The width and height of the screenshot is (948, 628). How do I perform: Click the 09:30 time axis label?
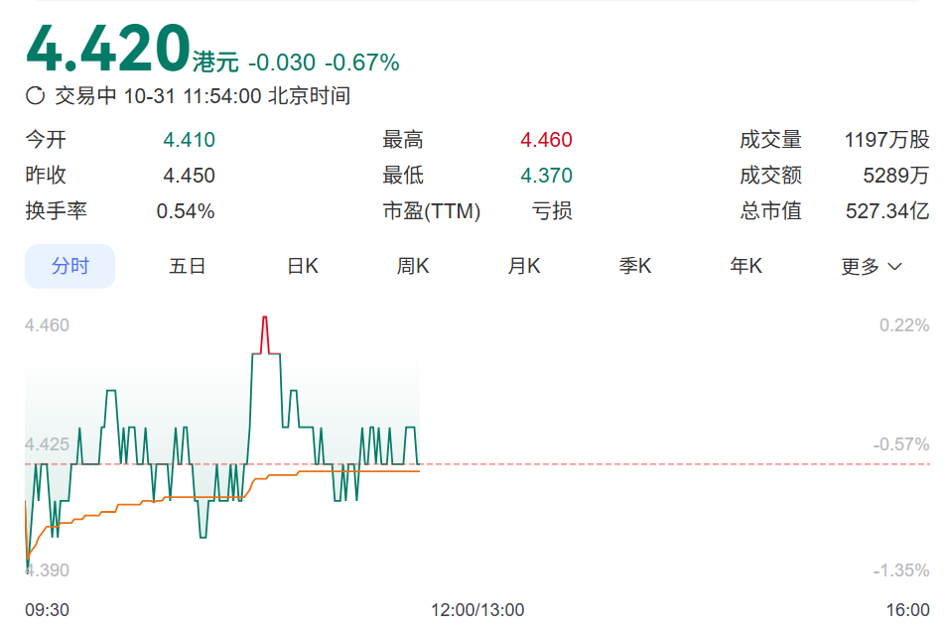click(x=47, y=609)
